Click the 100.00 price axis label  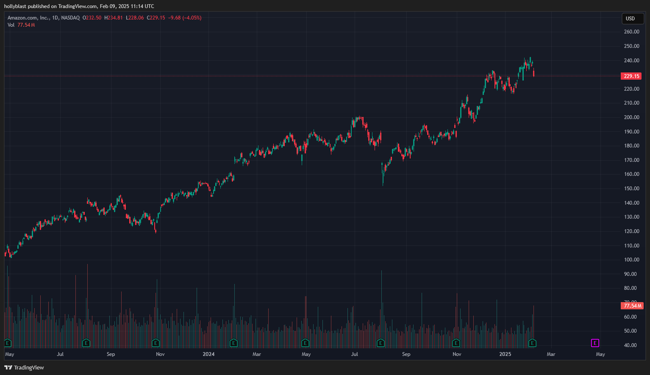point(631,260)
